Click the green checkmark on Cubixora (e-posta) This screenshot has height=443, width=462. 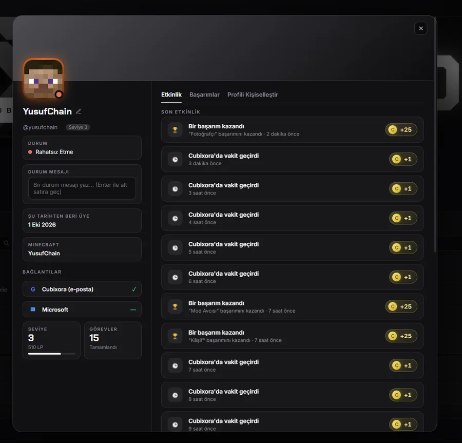(134, 289)
